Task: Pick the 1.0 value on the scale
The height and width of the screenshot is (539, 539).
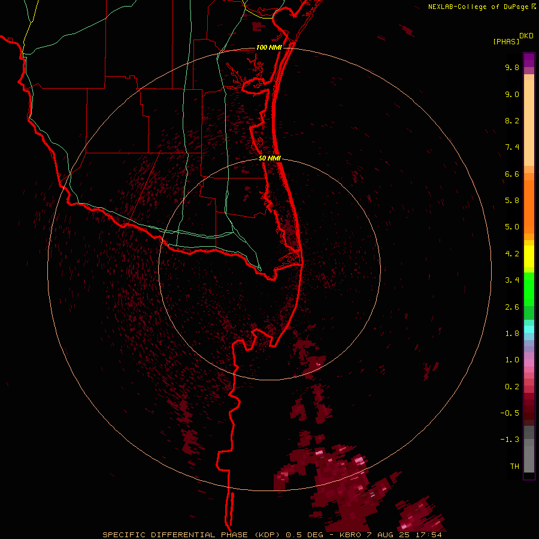Action: [x=512, y=360]
